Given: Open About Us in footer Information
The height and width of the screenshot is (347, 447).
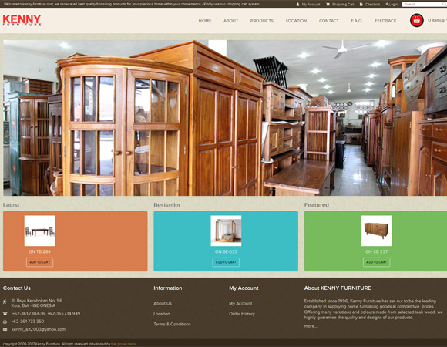Looking at the screenshot, I should [163, 303].
